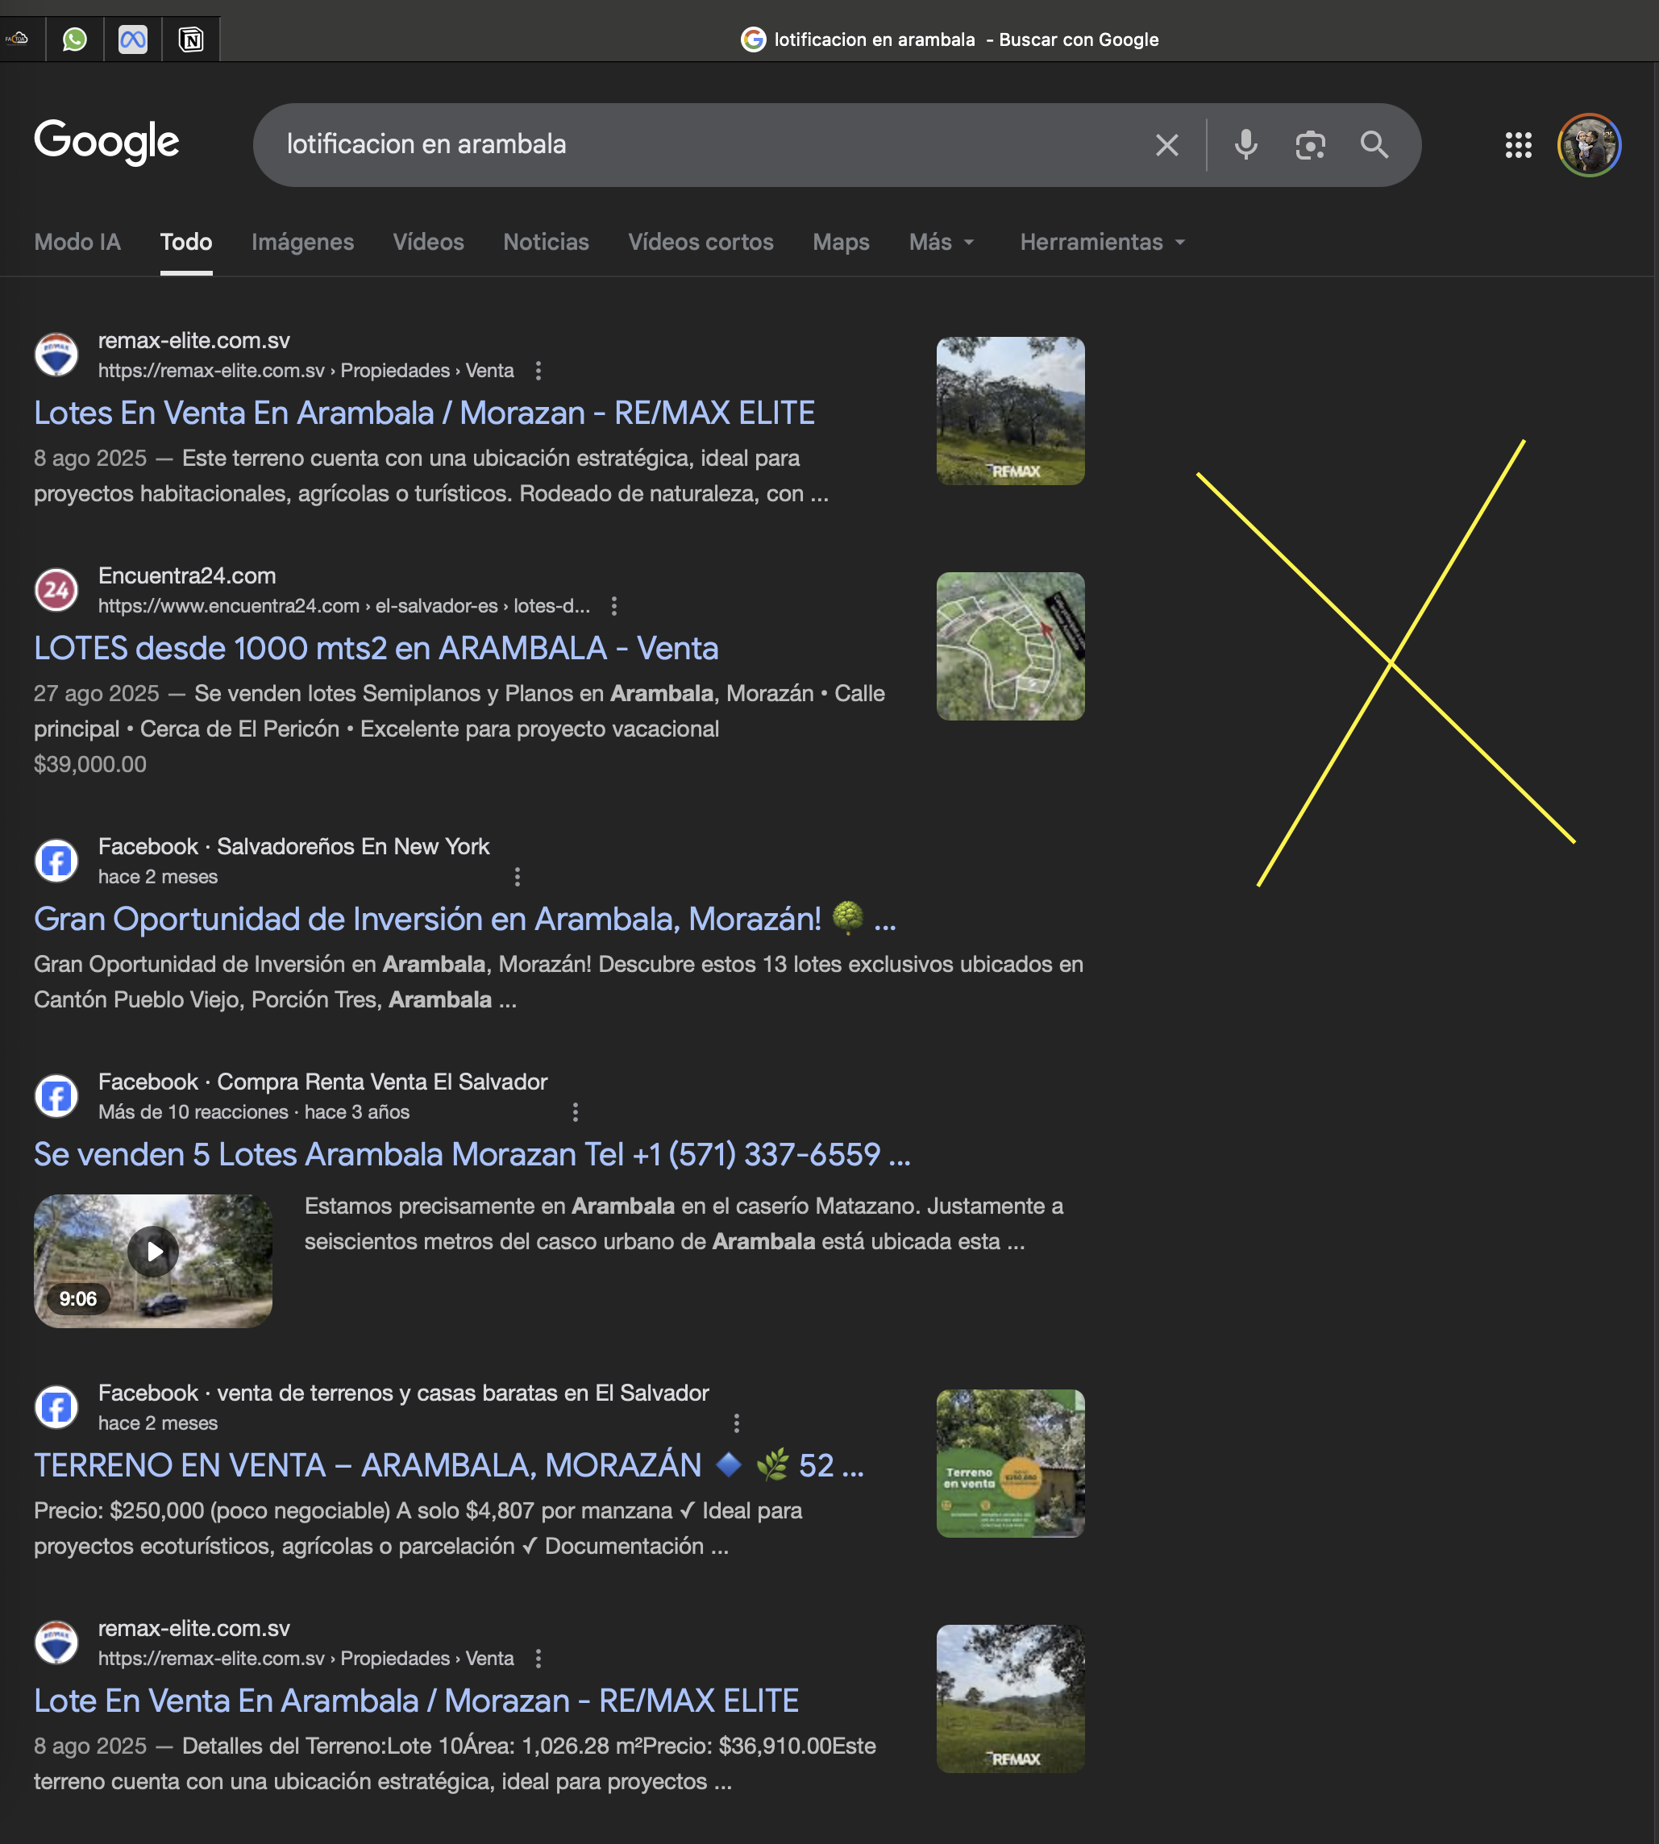Open 'Gran Oportunidad de Inversión en Arambala' link
Viewport: 1659px width, 1844px height.
[465, 919]
